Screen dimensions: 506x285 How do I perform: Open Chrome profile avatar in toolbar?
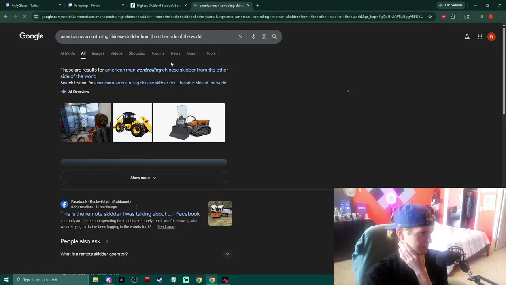(491, 17)
